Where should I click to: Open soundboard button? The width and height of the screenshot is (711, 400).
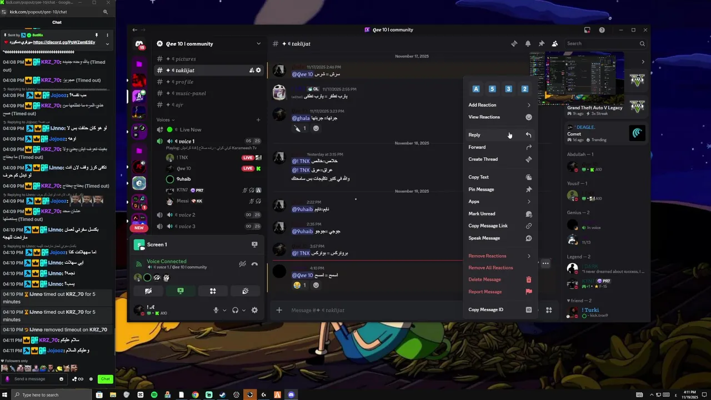245,291
